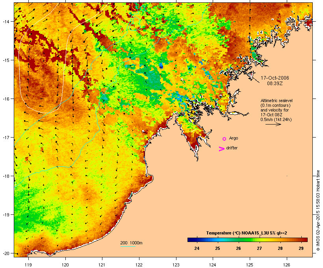The image size is (323, 268).
Task: Click the latitude axis label -15
Action: 6,60
